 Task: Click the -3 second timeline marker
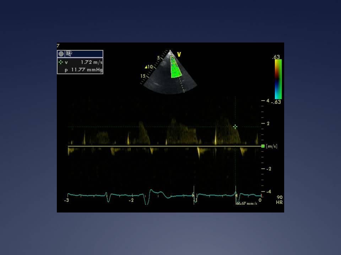pos(66,200)
